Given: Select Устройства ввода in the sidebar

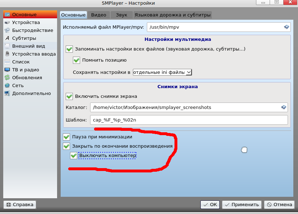Looking at the screenshot, I should click(x=30, y=54).
